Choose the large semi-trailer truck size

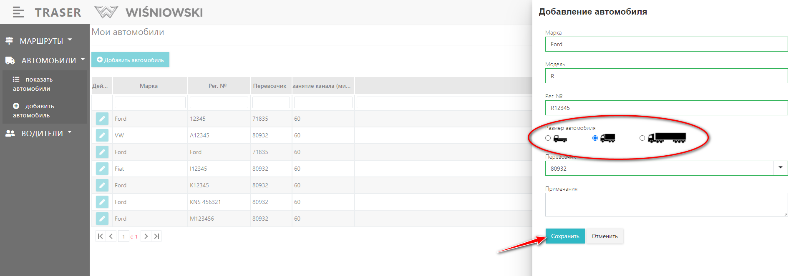pos(642,138)
